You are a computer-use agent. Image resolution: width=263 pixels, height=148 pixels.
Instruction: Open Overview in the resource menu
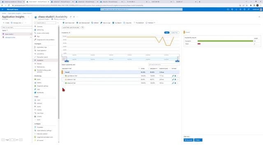pos(39,26)
